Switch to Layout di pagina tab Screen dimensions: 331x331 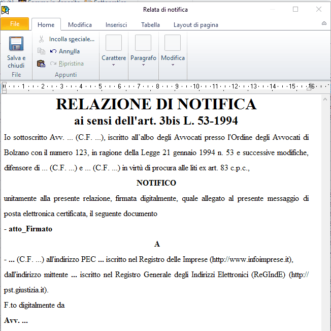click(x=195, y=25)
